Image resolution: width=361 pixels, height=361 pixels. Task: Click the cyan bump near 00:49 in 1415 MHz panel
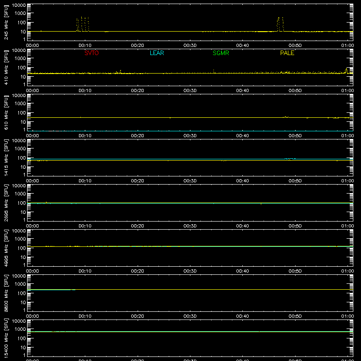(290, 159)
